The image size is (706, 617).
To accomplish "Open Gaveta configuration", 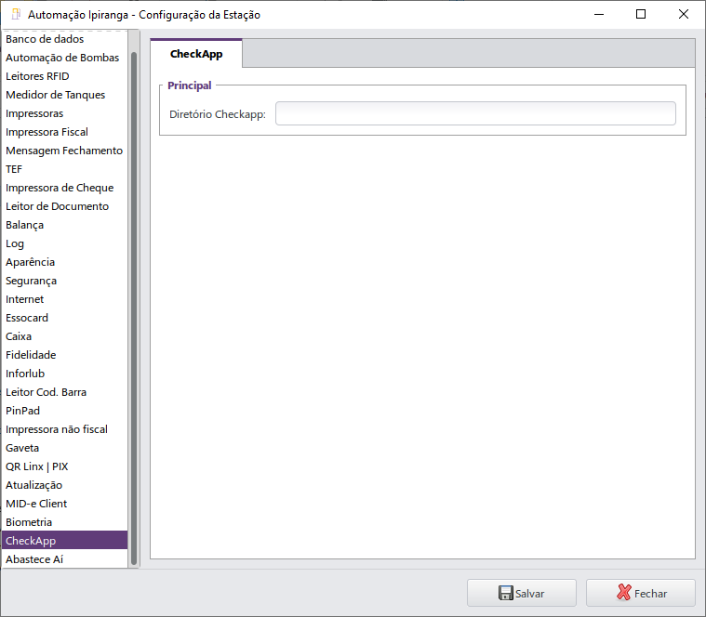I will (65, 448).
